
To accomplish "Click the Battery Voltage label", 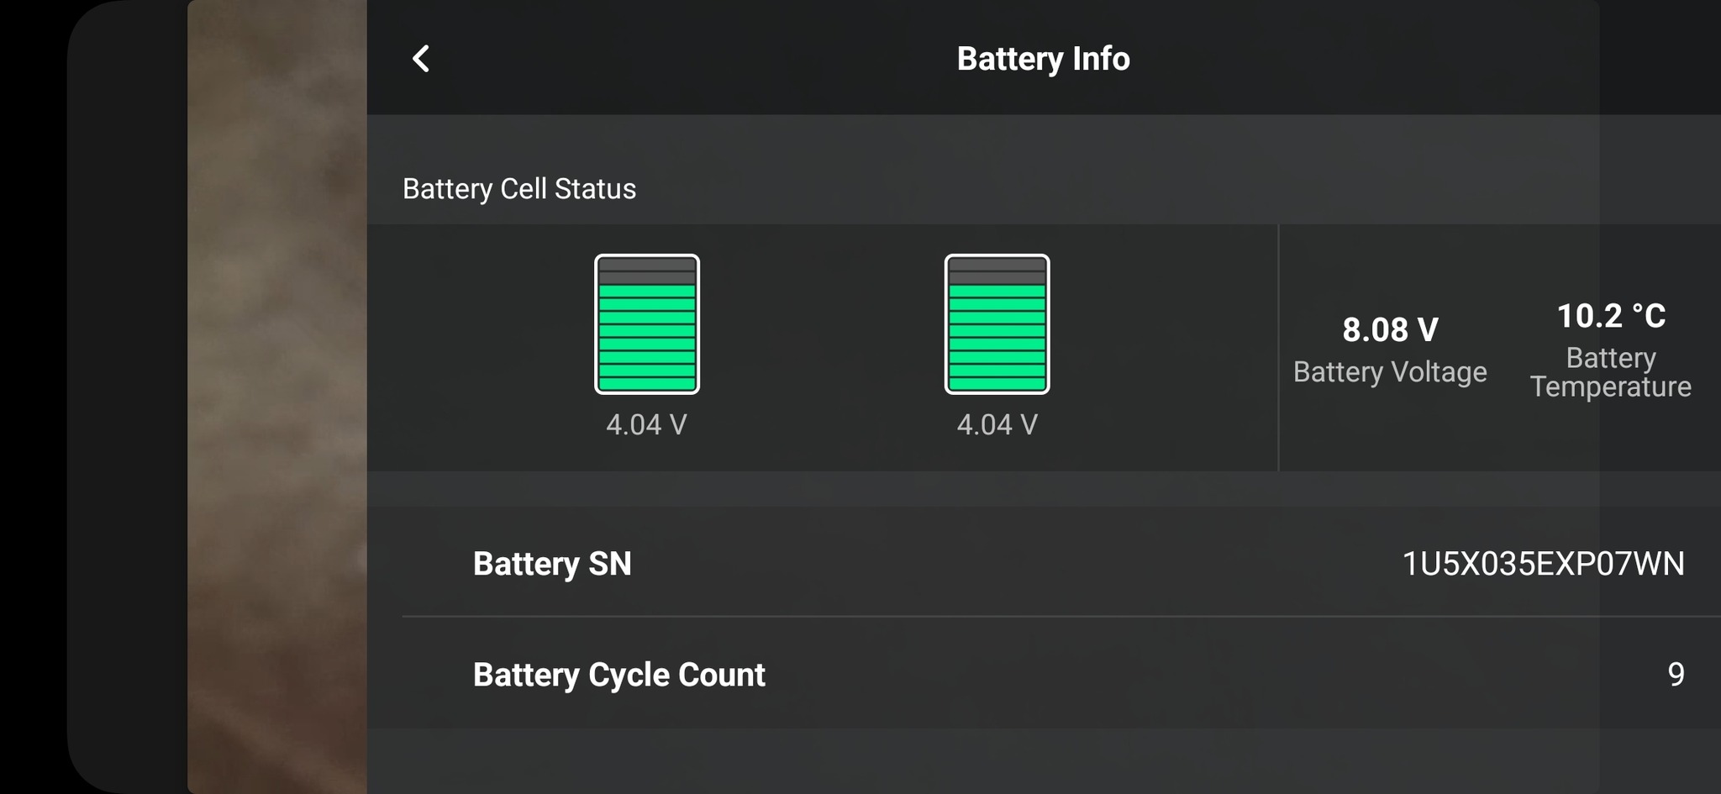I will coord(1390,371).
